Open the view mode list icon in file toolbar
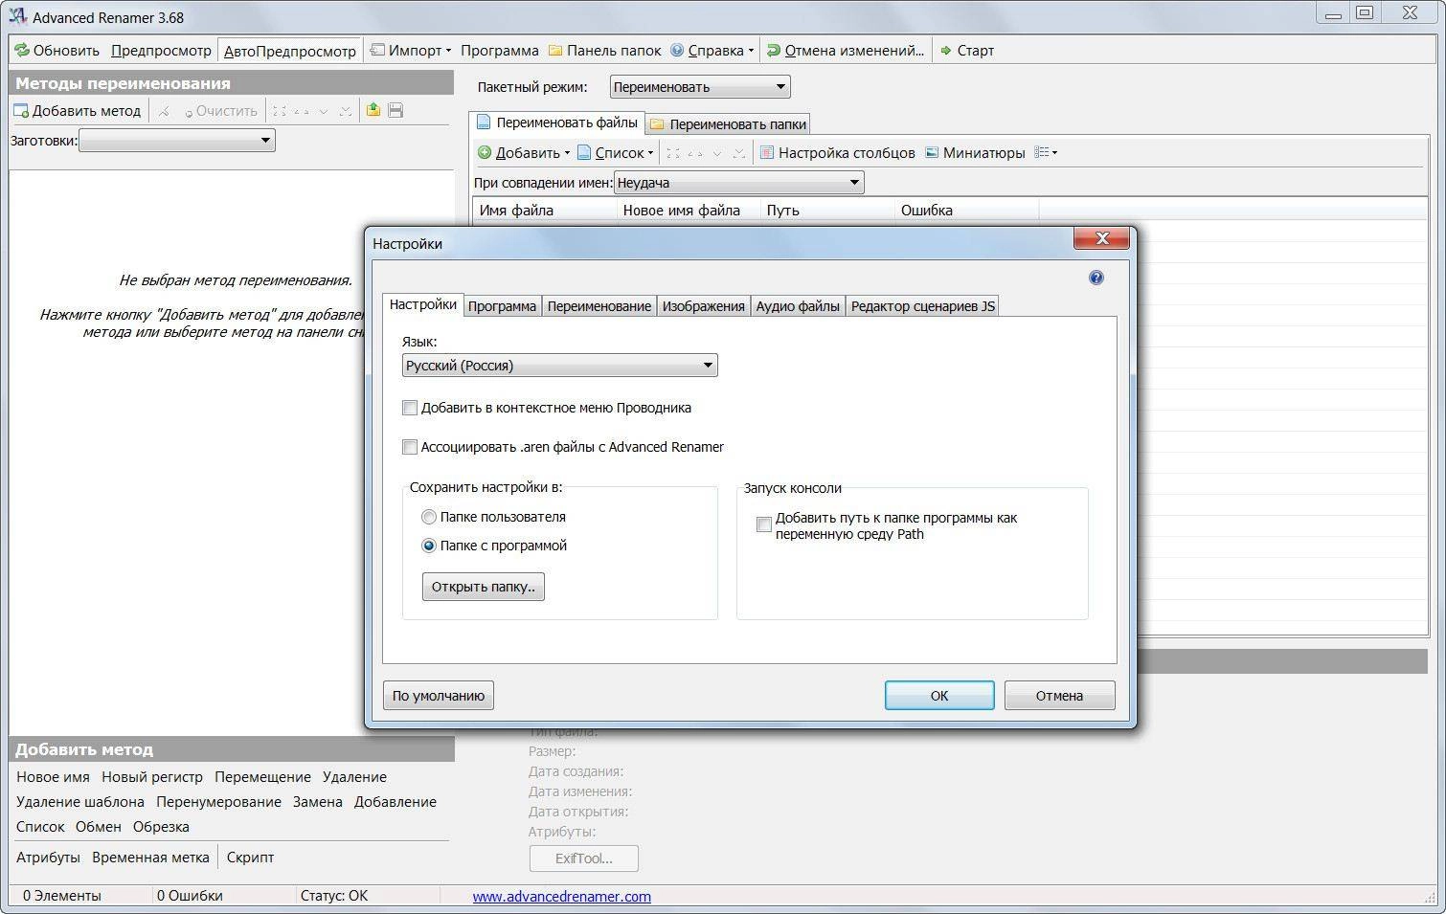The image size is (1446, 914). (x=1046, y=152)
